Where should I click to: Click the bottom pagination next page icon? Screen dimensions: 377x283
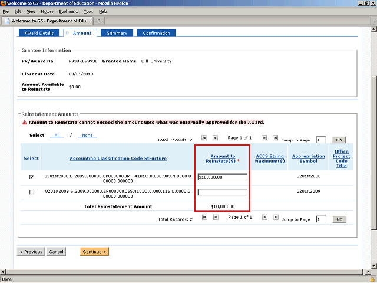coord(264,217)
